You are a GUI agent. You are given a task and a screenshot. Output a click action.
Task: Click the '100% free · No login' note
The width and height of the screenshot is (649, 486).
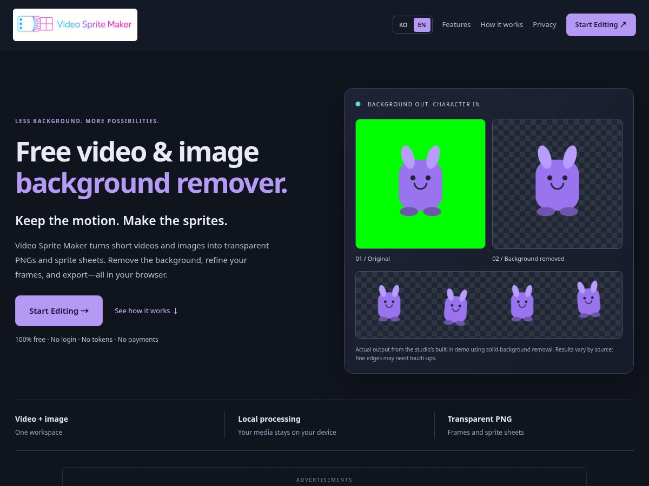tap(87, 340)
